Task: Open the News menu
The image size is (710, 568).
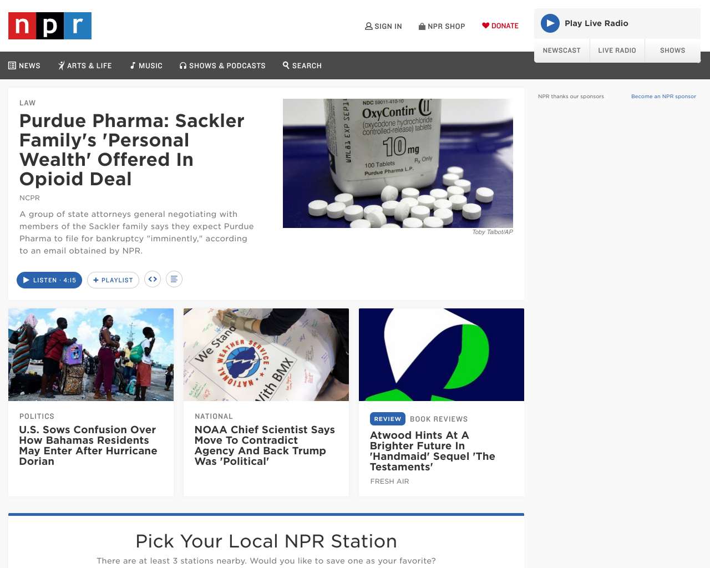Action: click(x=24, y=65)
